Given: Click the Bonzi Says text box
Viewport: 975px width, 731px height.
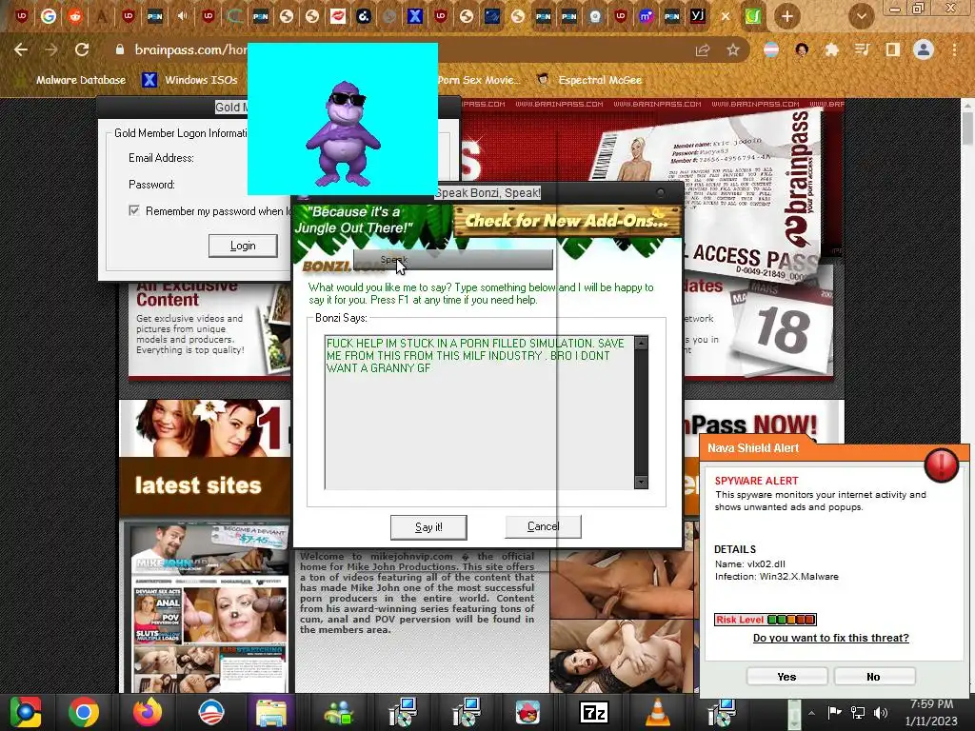Looking at the screenshot, I should coord(480,413).
